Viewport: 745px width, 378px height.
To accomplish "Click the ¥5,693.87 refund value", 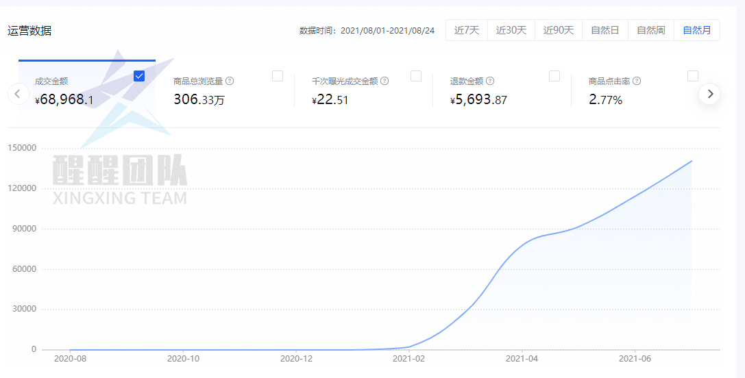I will point(478,100).
